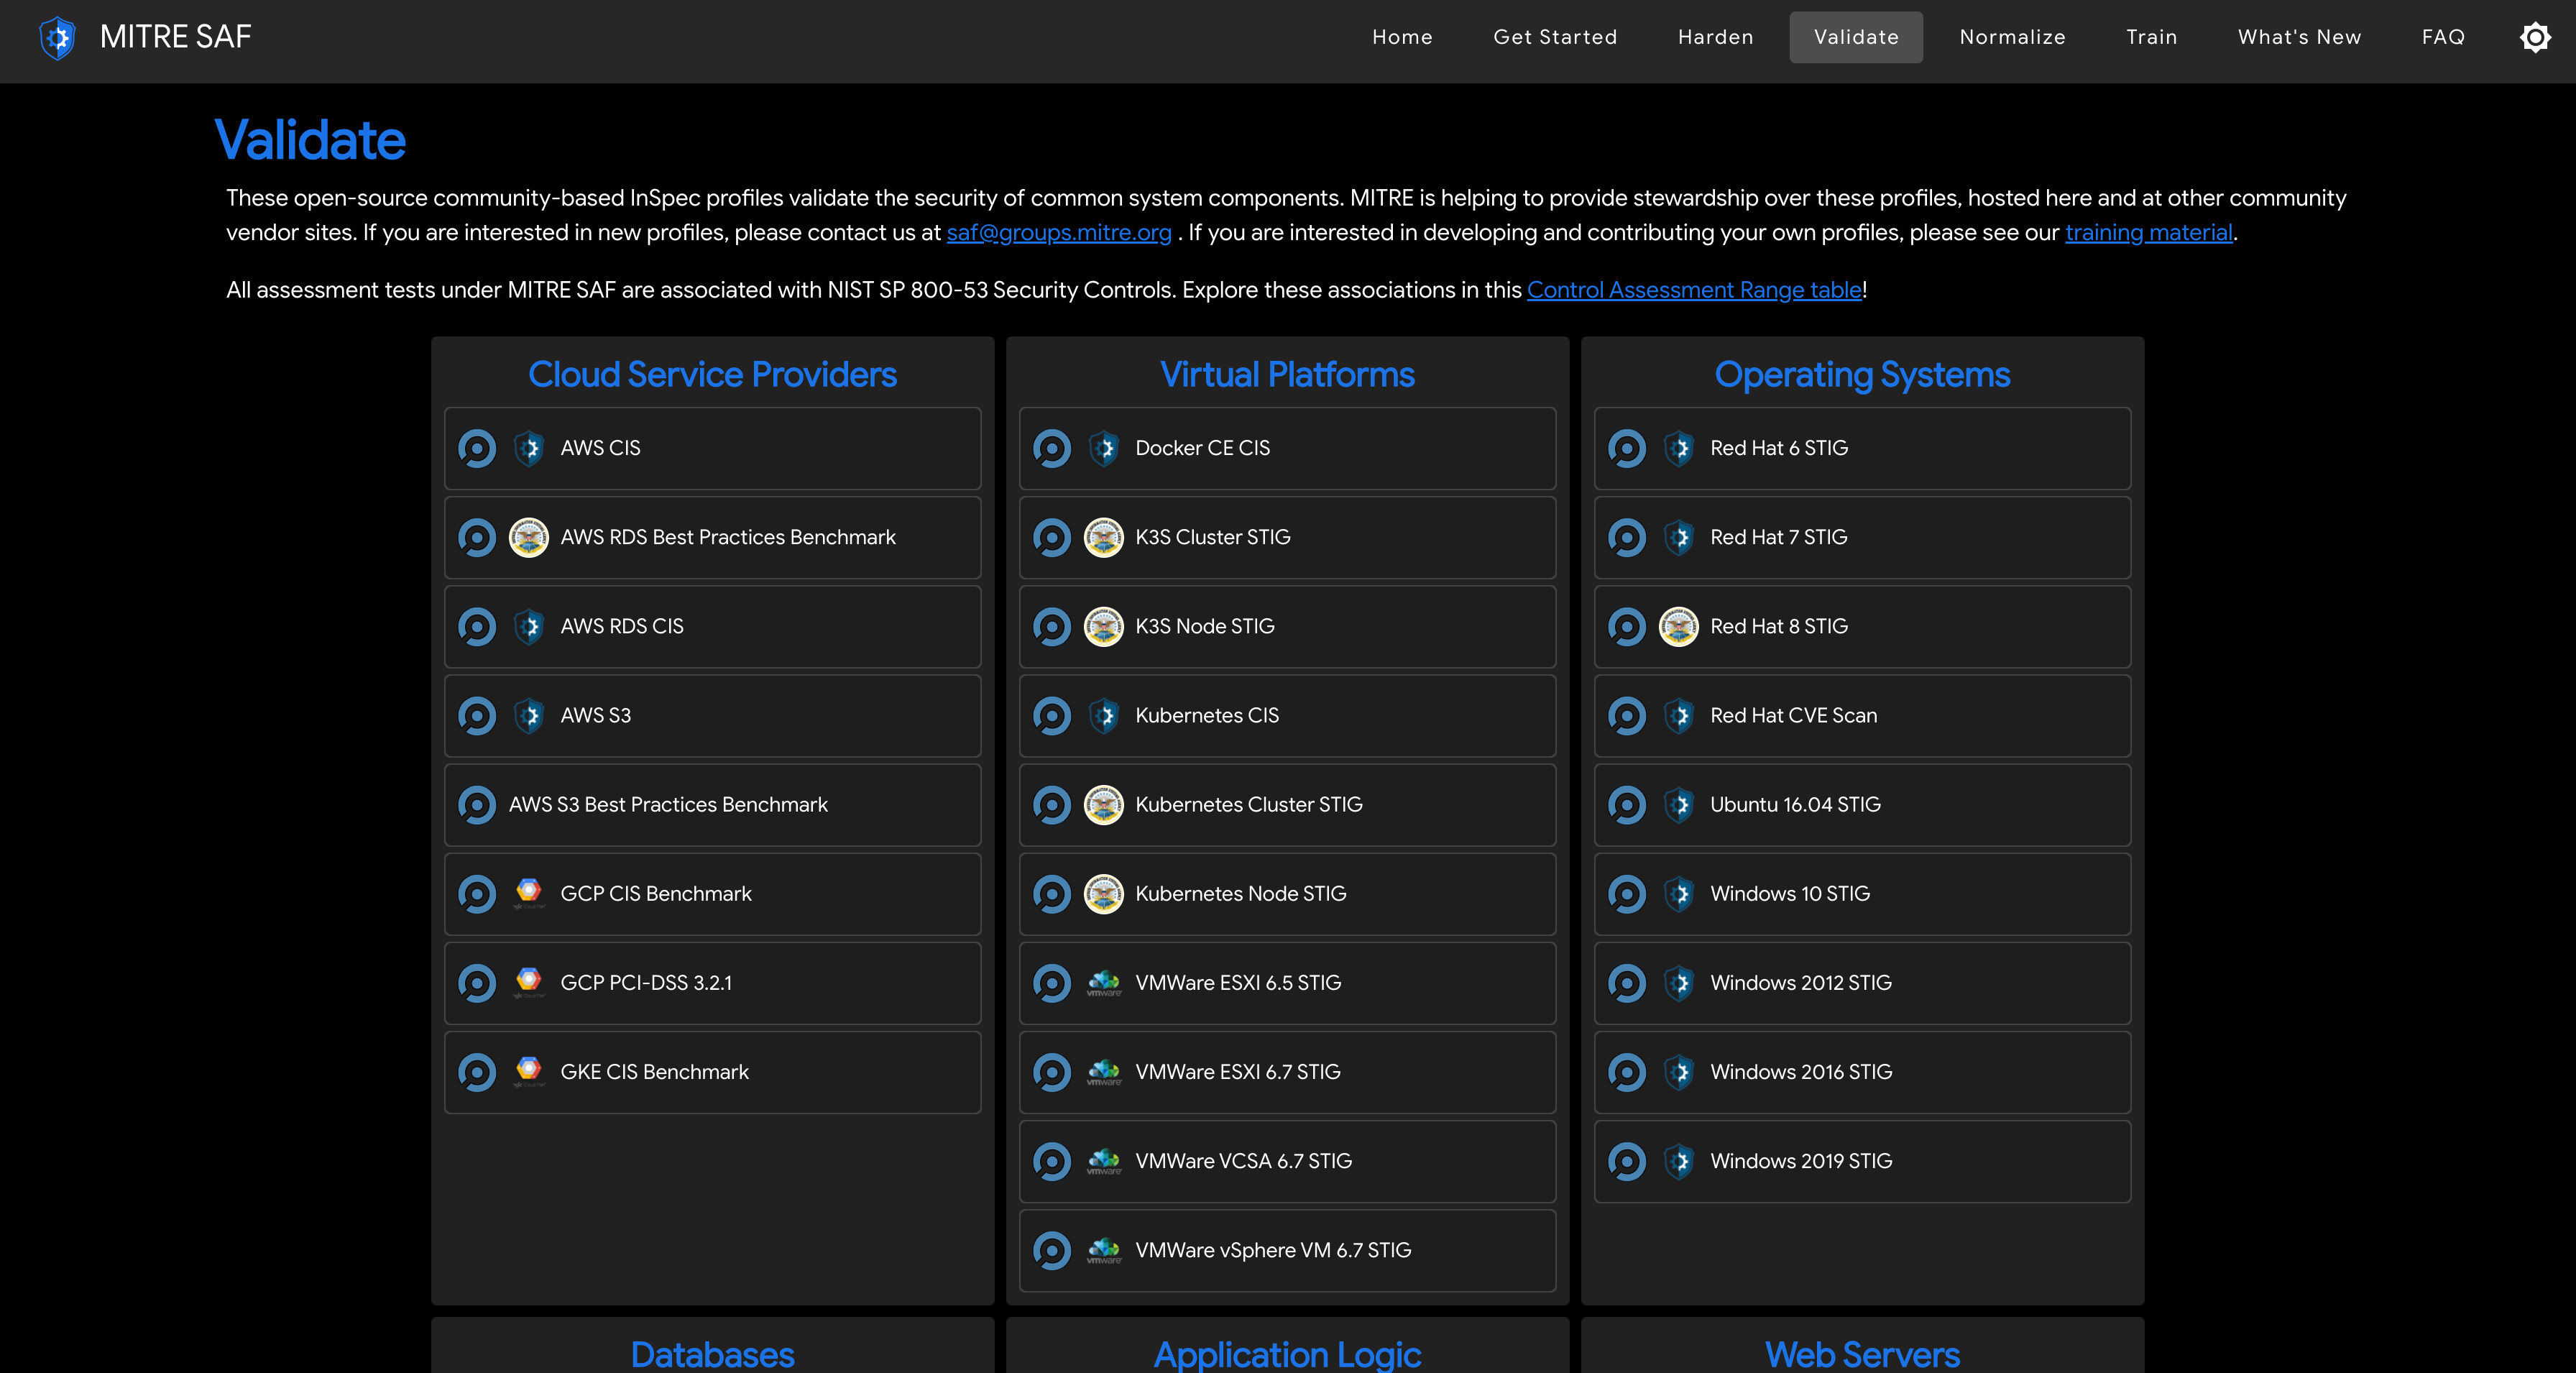Open the Train nav item
The image size is (2576, 1373).
coord(2151,37)
